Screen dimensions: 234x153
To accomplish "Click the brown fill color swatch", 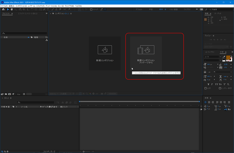I will pyautogui.click(x=228, y=57).
